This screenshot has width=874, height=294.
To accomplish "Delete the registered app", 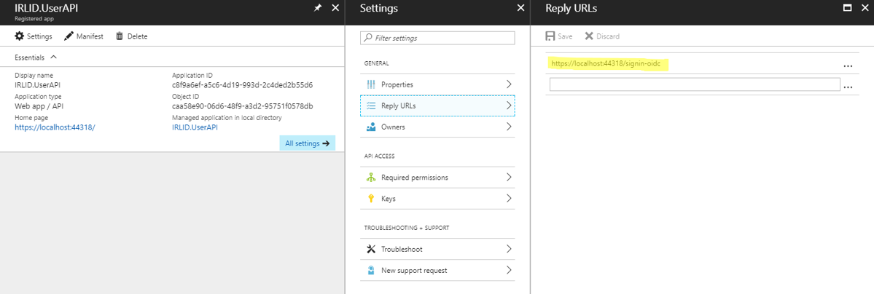I will [131, 36].
